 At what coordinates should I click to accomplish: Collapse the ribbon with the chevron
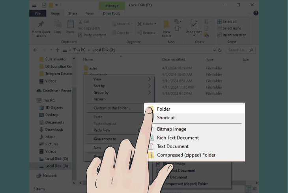(x=249, y=13)
